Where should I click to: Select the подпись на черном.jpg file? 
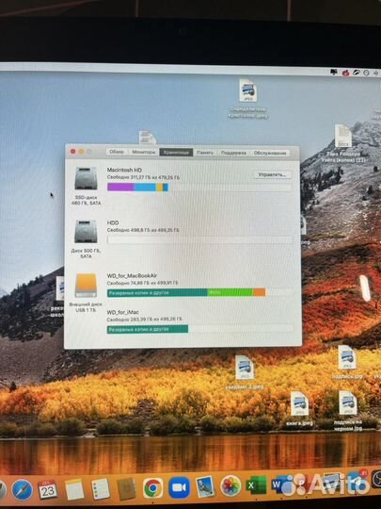[x=348, y=402]
